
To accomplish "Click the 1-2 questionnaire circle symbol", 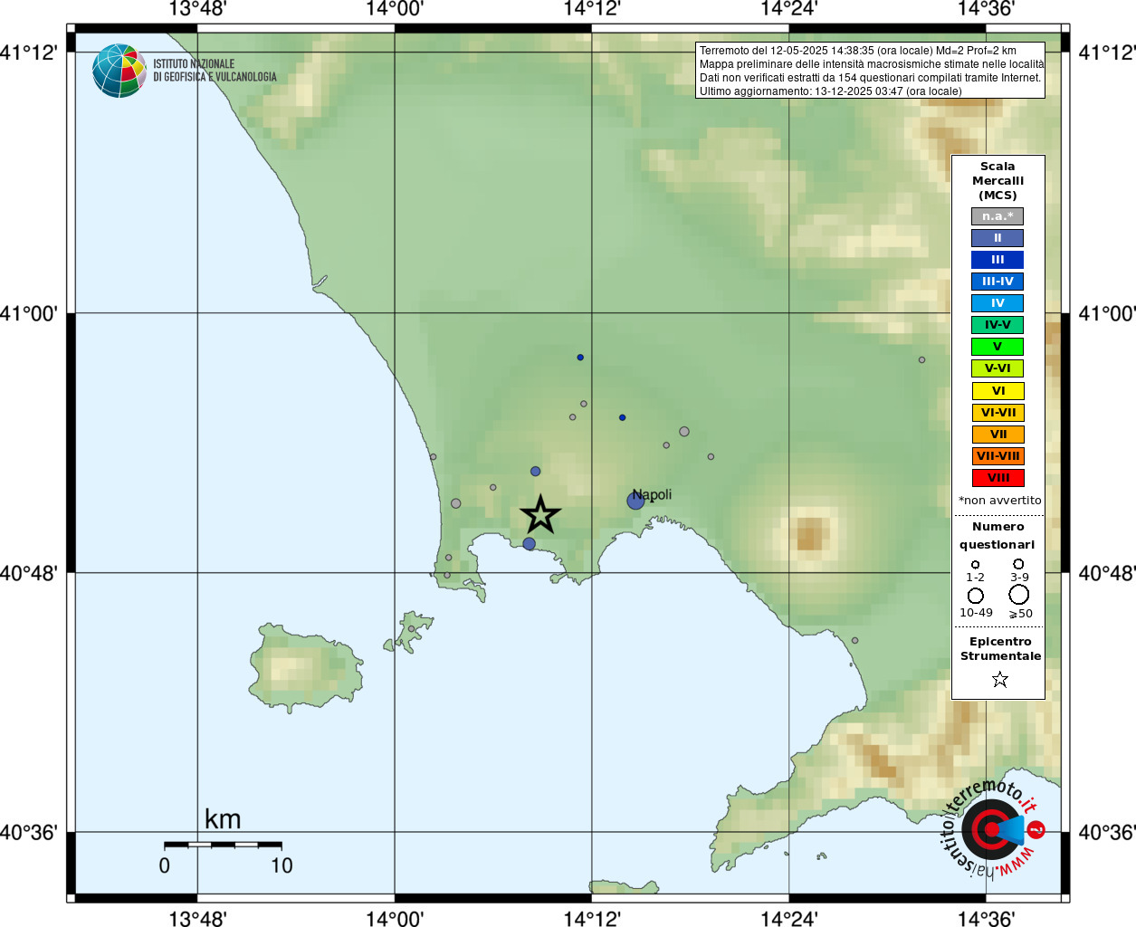I will (x=975, y=564).
